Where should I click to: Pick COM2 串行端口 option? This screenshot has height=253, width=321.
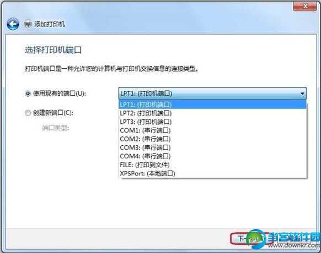coord(212,139)
